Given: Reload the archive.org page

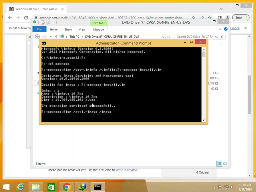Looking at the screenshot, I should click(26, 18).
